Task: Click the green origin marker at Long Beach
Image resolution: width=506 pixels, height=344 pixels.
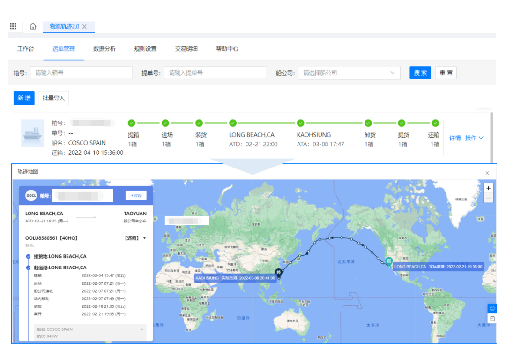Action: [x=388, y=261]
